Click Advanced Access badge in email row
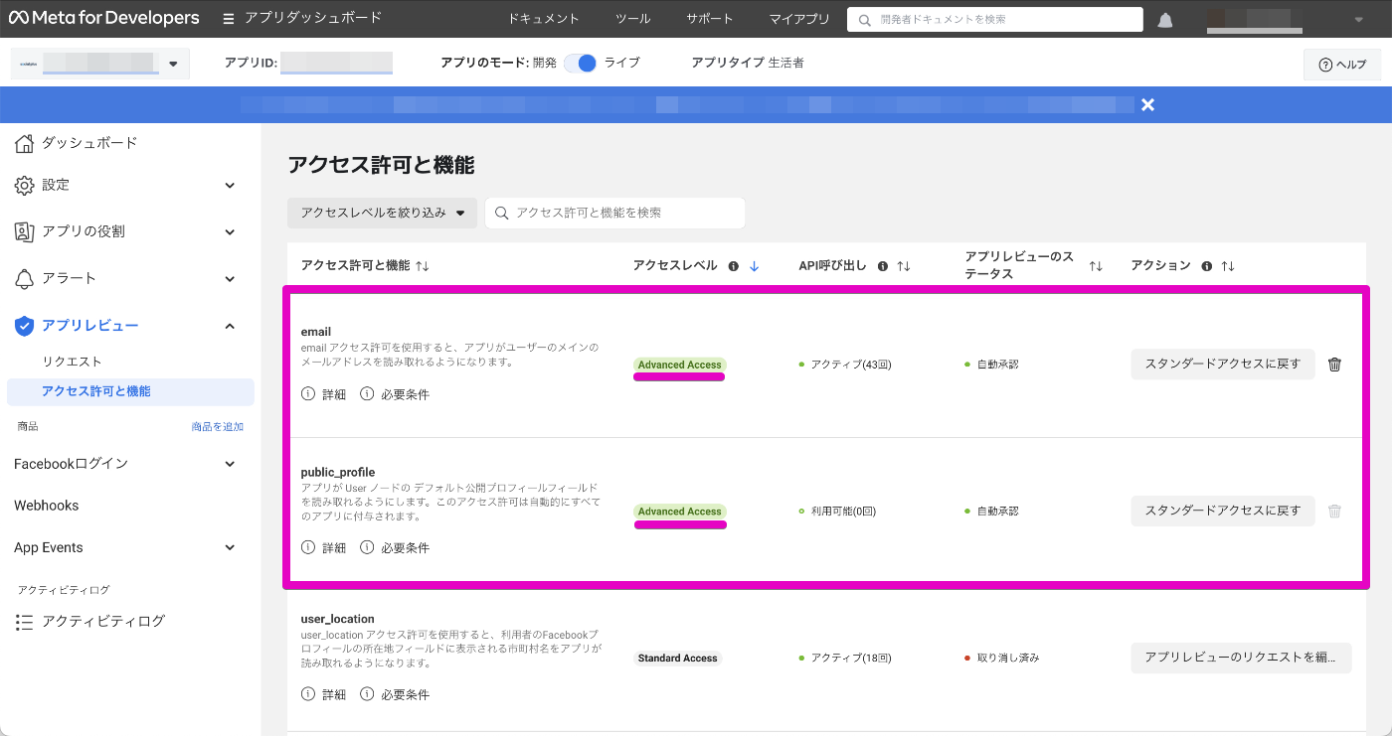The height and width of the screenshot is (736, 1392). coord(680,365)
